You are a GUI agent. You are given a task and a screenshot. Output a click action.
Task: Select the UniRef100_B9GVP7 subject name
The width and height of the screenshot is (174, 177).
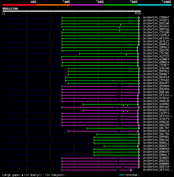(x=156, y=83)
